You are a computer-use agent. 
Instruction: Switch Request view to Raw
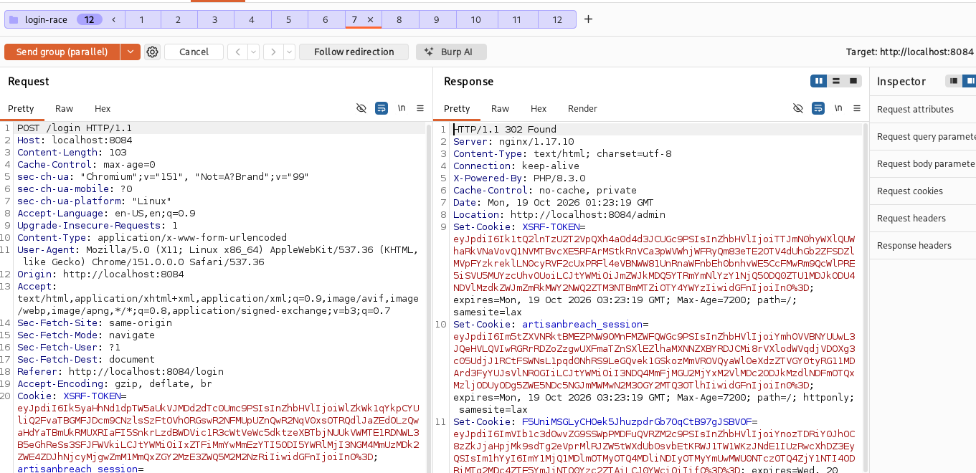[x=65, y=109]
